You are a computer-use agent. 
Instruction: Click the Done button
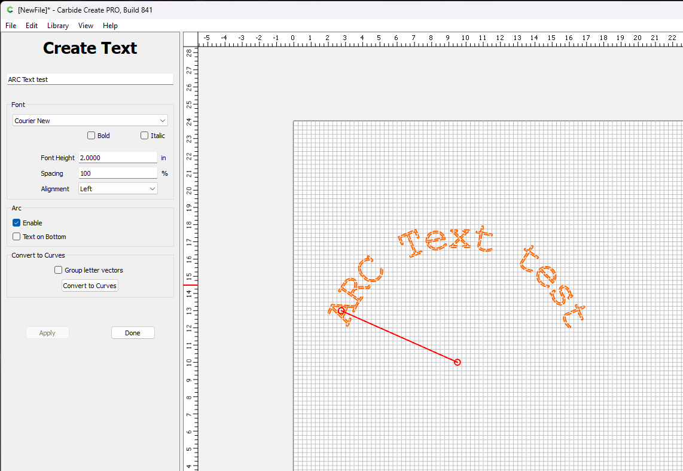click(133, 333)
